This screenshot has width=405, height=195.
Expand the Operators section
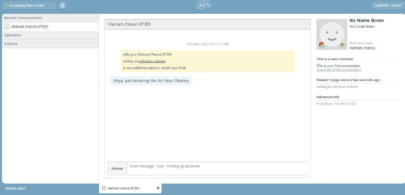(51, 35)
